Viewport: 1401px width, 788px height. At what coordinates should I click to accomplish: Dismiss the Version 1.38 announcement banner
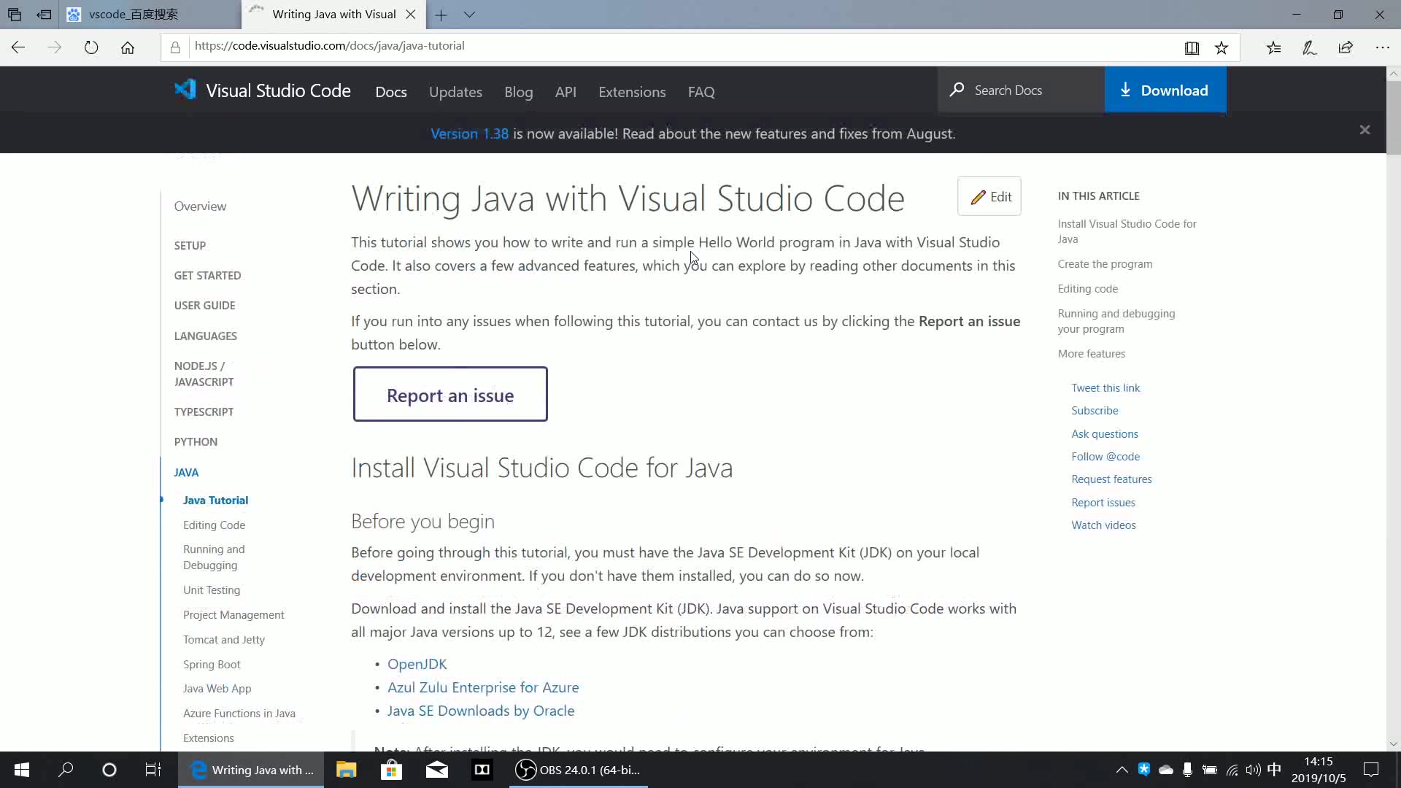point(1364,129)
